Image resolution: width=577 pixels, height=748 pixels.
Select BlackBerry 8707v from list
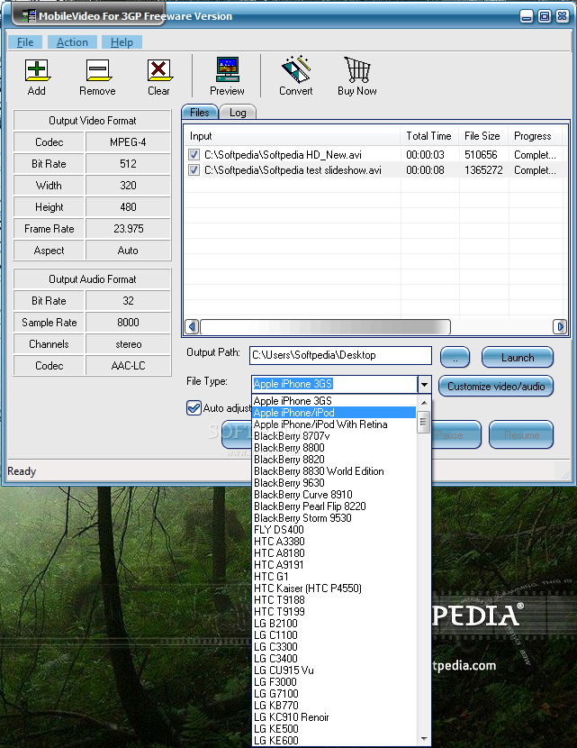point(334,436)
